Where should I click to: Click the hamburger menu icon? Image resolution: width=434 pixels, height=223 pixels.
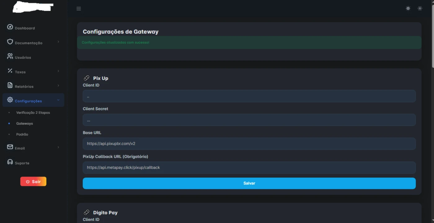click(79, 9)
